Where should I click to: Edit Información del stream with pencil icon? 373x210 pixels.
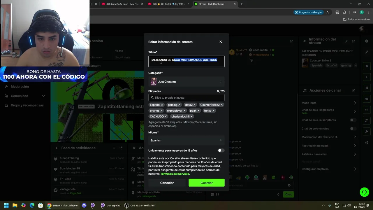tap(346, 41)
